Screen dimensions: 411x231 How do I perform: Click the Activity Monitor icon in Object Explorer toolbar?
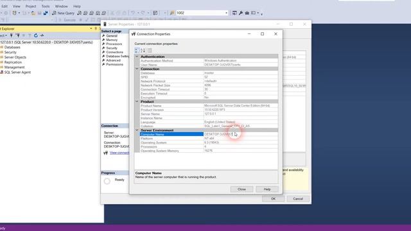42,35
